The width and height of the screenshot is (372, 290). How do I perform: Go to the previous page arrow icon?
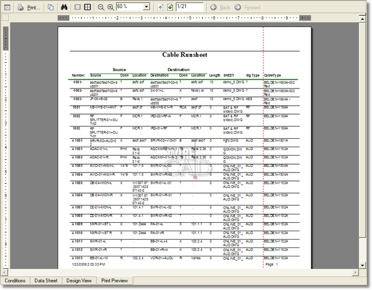[160, 7]
